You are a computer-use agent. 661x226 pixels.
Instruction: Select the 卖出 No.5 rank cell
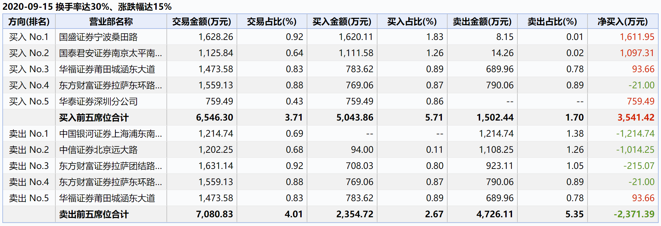29,198
